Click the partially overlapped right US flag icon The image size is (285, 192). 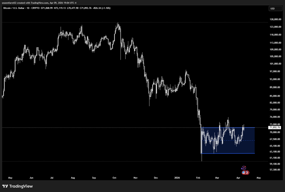coord(247,172)
